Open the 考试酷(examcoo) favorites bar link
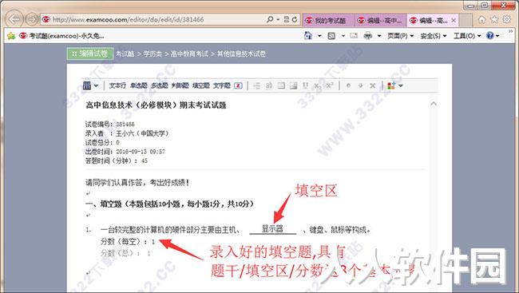The width and height of the screenshot is (519, 293). point(61,36)
